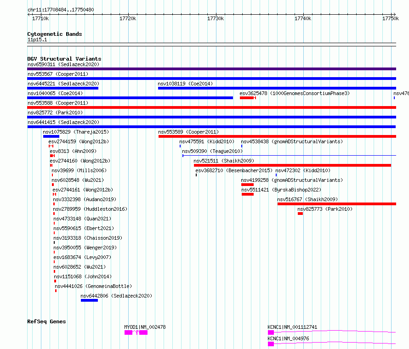Click the DGV Structural Variants track title
This screenshot has width=409, height=349.
click(64, 59)
